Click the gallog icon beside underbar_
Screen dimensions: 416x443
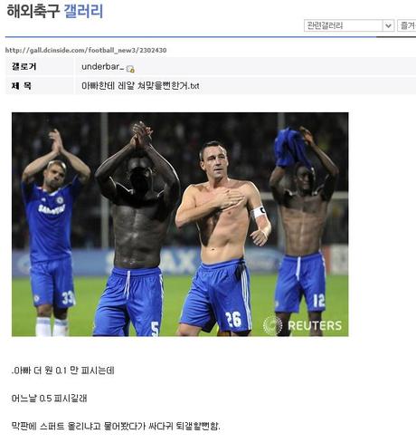(130, 69)
